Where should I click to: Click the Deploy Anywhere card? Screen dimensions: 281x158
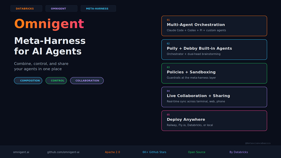click(x=214, y=121)
